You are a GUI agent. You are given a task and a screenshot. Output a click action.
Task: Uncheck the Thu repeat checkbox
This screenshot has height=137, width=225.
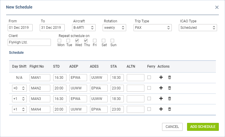pos(86,41)
